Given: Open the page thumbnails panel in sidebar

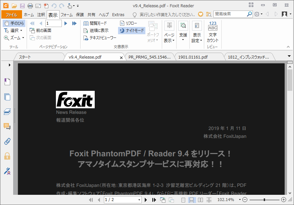Looking at the screenshot, I should [x=7, y=97].
